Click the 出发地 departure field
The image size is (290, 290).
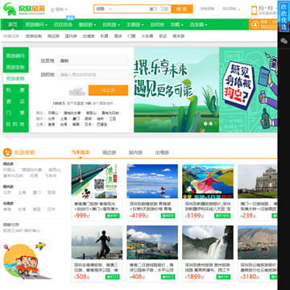[x=93, y=60]
